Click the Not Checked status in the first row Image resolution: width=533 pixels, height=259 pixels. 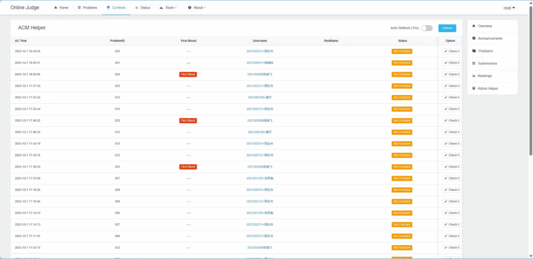tap(402, 52)
